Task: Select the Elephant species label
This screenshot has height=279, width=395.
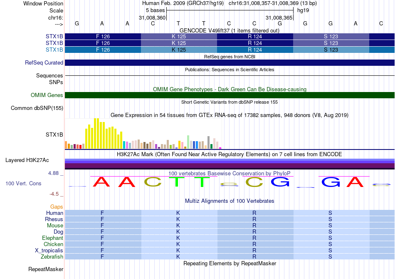Action: pos(52,238)
